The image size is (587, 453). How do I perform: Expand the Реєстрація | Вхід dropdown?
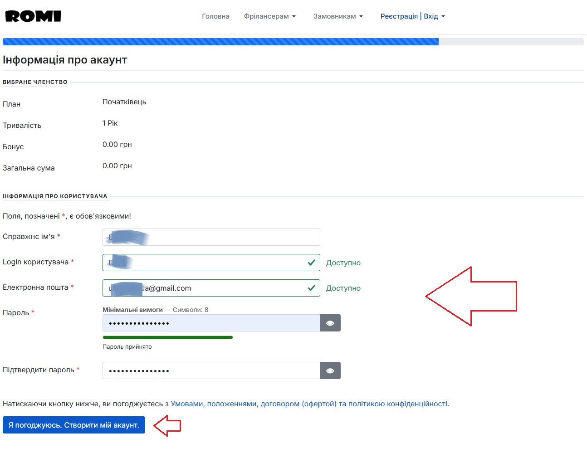pyautogui.click(x=412, y=16)
